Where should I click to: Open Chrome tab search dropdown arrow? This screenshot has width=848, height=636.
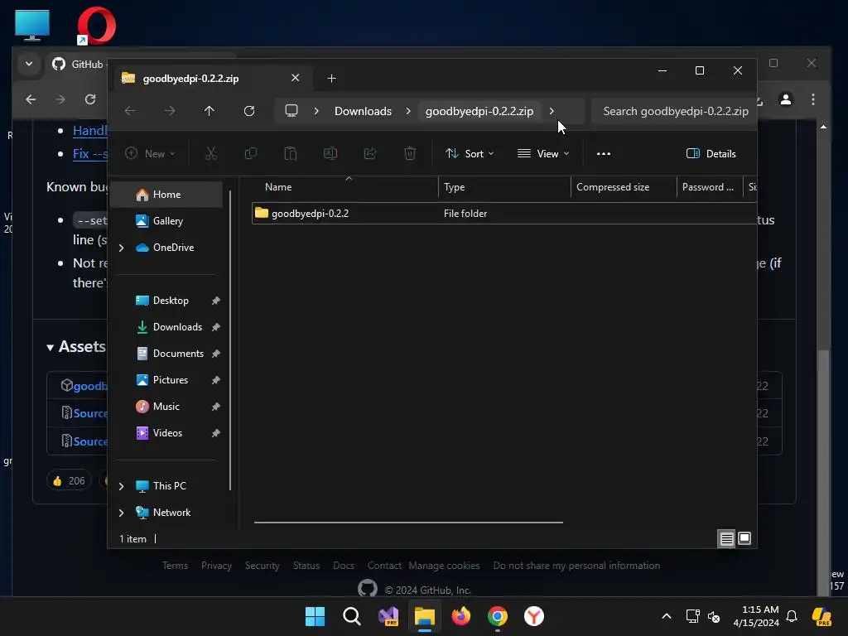pos(29,64)
